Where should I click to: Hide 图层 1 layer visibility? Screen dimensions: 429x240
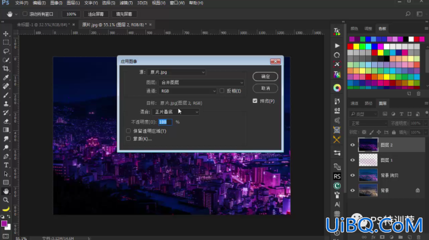(353, 160)
